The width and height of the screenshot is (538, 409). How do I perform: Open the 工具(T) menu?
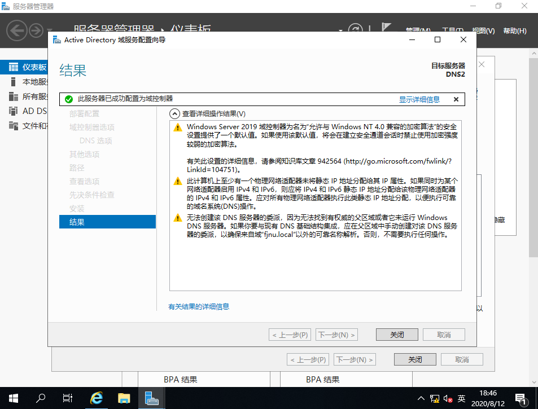pyautogui.click(x=453, y=29)
